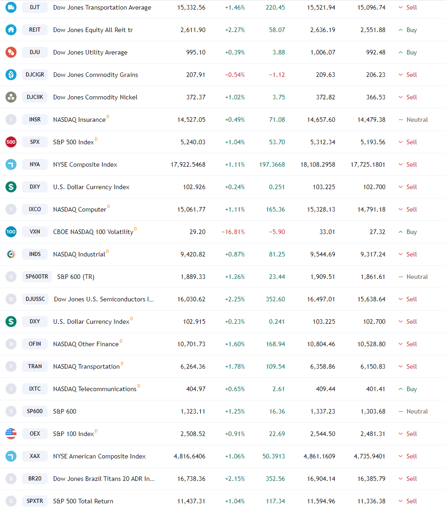The image size is (446, 507).
Task: Click the US flag icon for OEX
Action: pos(11,434)
